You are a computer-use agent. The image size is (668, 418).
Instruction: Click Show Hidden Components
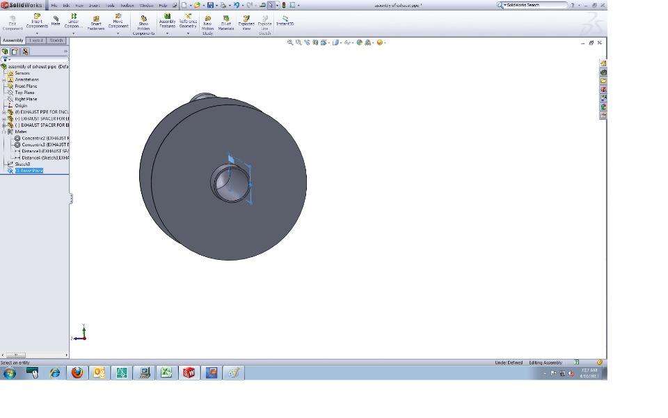click(143, 25)
